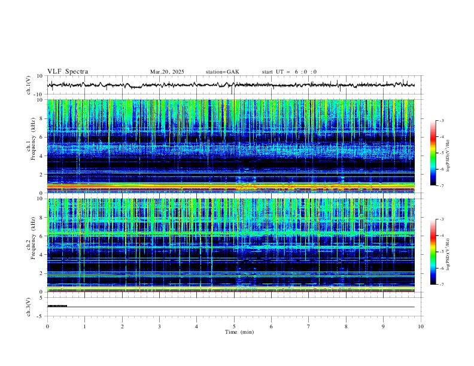The width and height of the screenshot is (474, 366).
Task: Click inside the ch.2 spectrogram panel
Action: pos(230,245)
